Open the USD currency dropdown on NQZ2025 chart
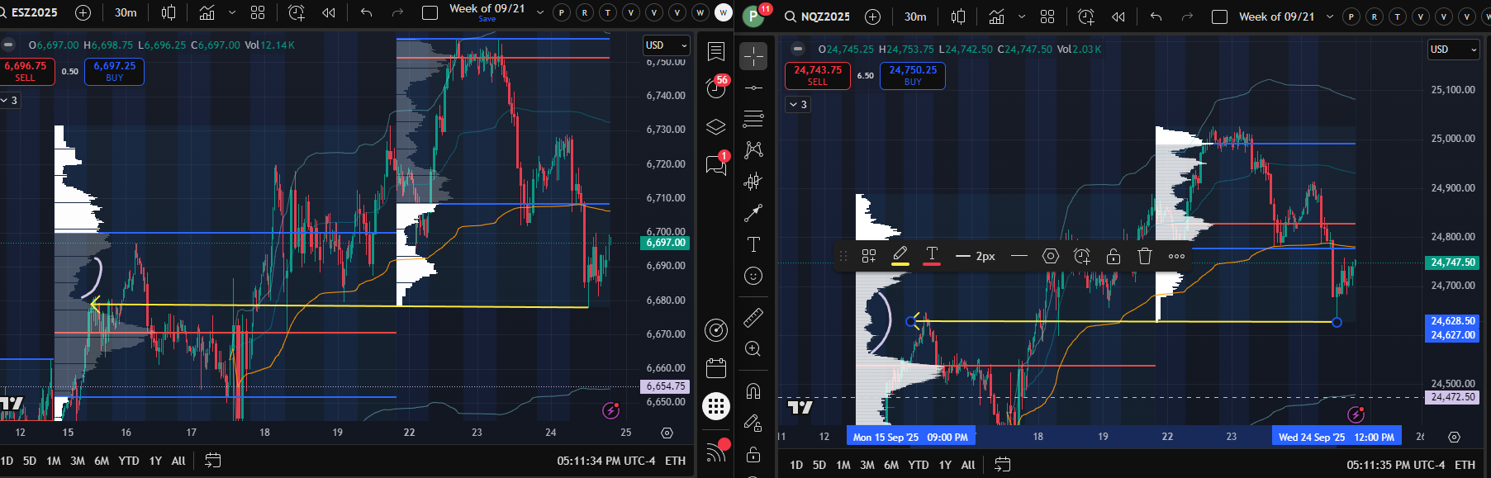Screen dimensions: 1491x478 [1454, 50]
